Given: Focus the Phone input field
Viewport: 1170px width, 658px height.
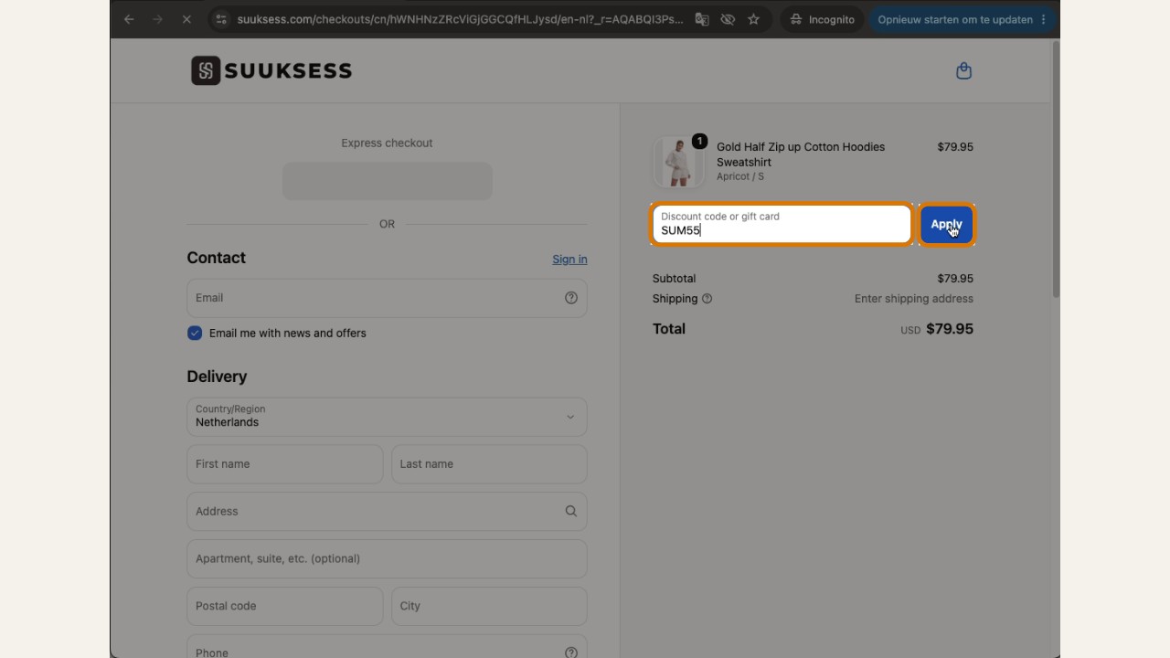Looking at the screenshot, I should [387, 648].
